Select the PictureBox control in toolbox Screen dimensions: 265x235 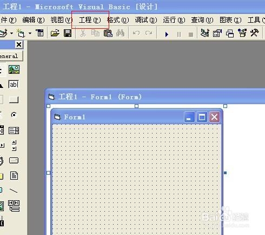[x=14, y=69]
